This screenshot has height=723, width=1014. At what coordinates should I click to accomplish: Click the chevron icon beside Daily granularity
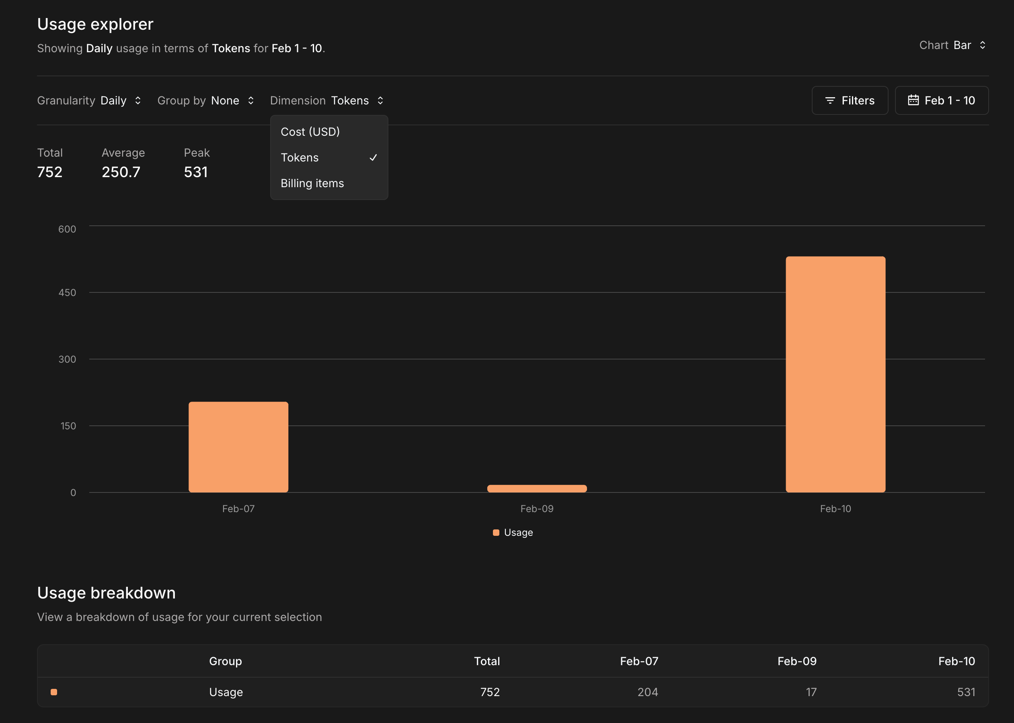(138, 100)
